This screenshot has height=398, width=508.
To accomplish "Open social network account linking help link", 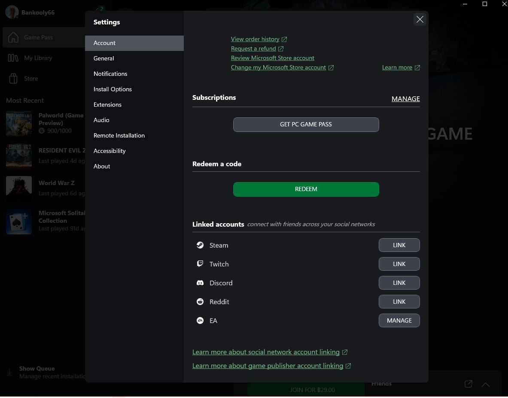I will point(266,352).
